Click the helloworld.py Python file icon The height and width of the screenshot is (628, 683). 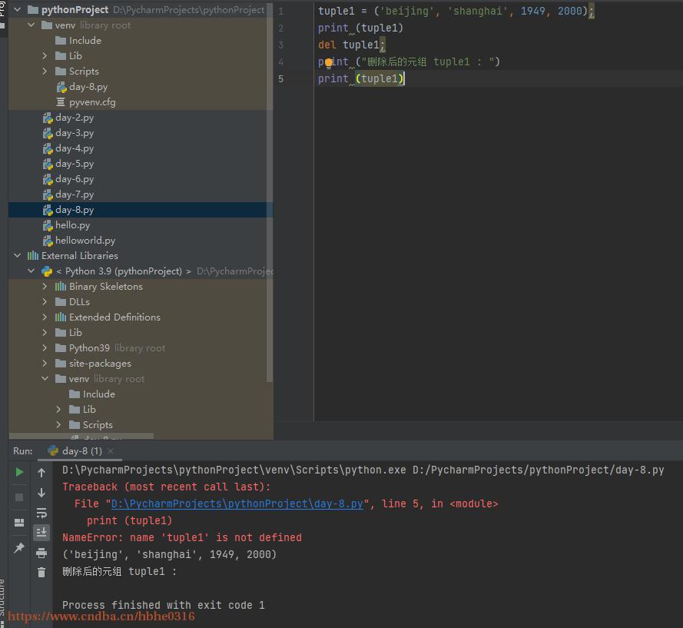pos(48,241)
